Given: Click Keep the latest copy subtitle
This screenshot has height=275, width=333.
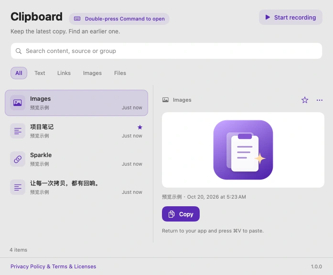Looking at the screenshot, I should [x=65, y=32].
